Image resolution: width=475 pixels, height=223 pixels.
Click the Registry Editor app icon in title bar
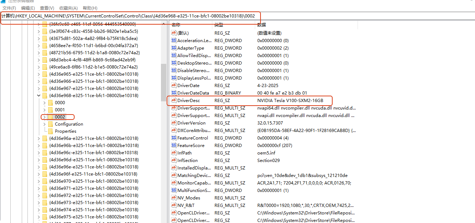coord(3,1)
